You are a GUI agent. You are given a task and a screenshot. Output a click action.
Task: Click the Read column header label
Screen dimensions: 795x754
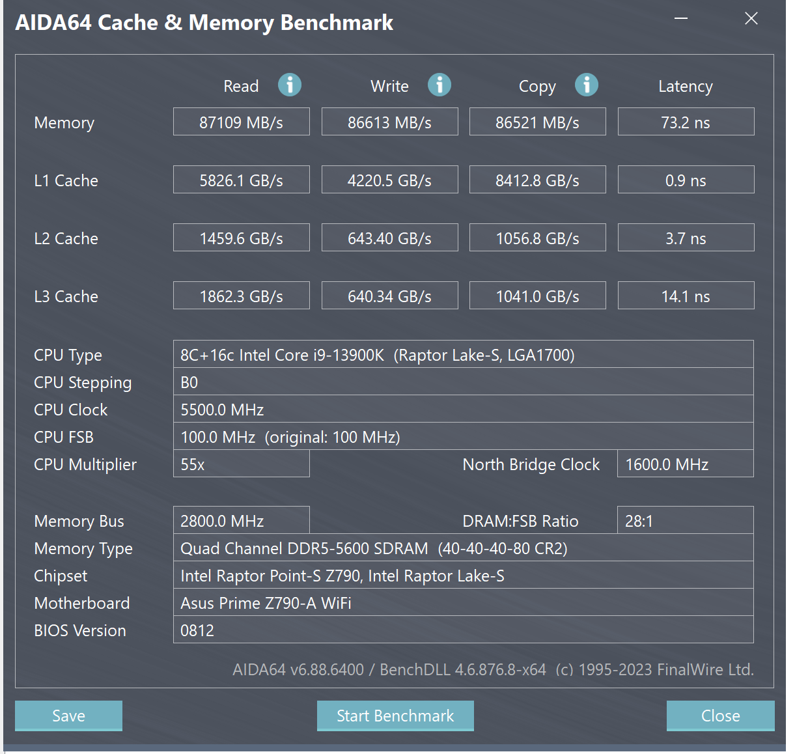(x=241, y=86)
